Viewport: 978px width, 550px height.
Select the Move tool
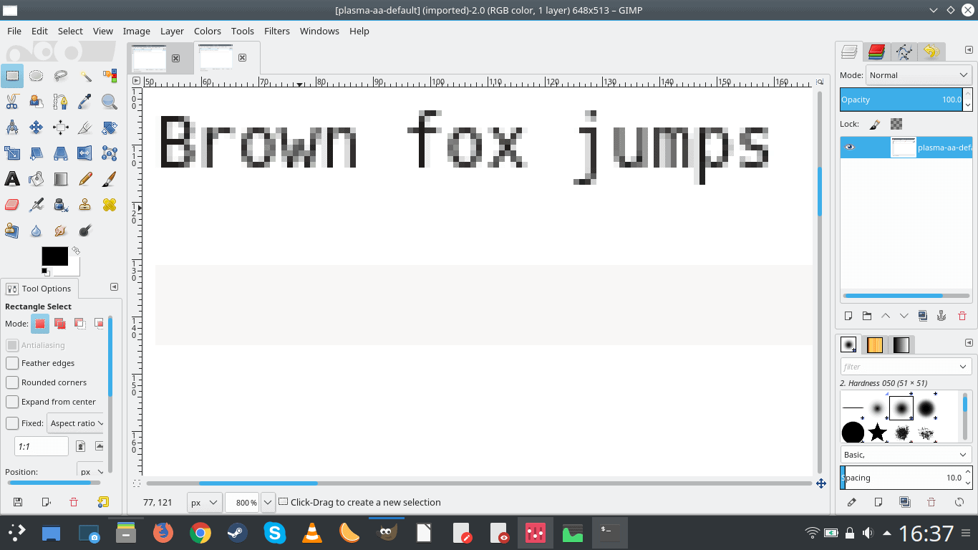(x=37, y=127)
